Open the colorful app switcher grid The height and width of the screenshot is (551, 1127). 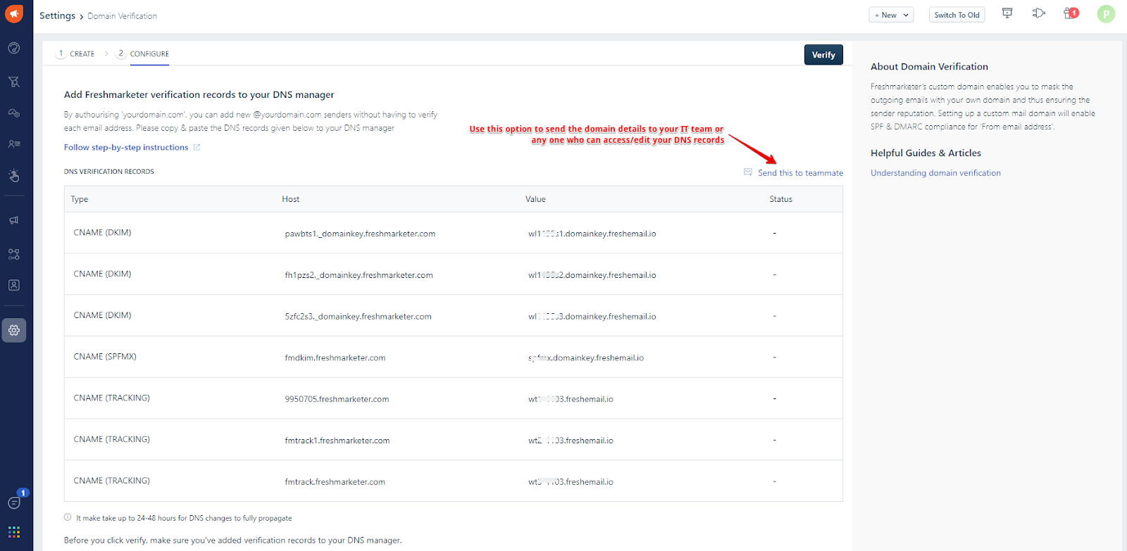click(14, 532)
